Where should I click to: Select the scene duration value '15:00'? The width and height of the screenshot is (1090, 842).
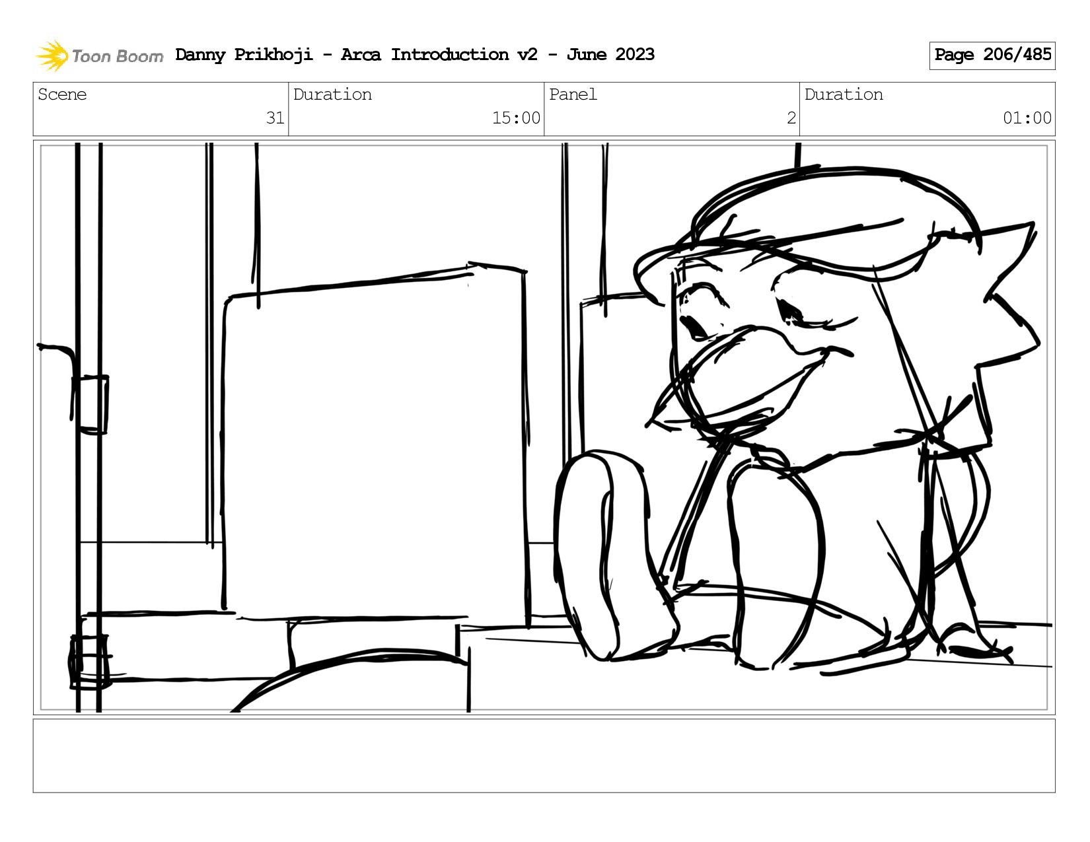pyautogui.click(x=516, y=118)
